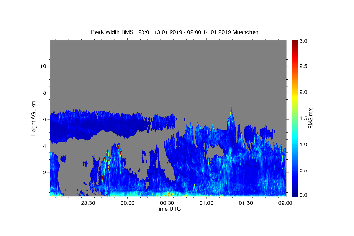Pick the dark red top of colorbar
The image size is (354, 236).
tap(295, 42)
